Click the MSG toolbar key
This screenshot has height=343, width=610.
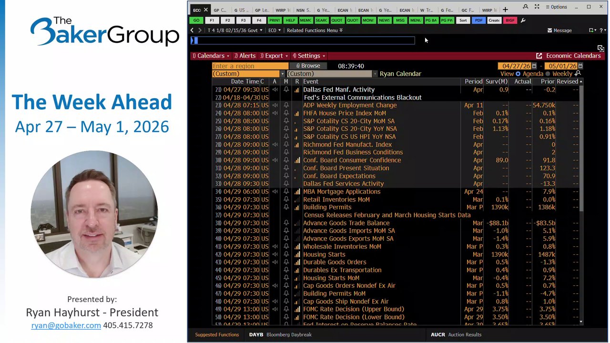(400, 20)
